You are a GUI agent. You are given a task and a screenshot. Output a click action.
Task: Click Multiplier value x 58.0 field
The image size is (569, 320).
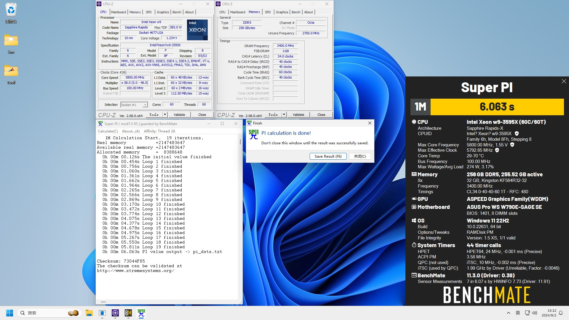pos(135,83)
